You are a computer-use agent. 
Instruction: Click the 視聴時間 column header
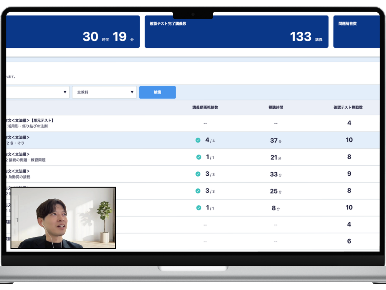pyautogui.click(x=276, y=107)
